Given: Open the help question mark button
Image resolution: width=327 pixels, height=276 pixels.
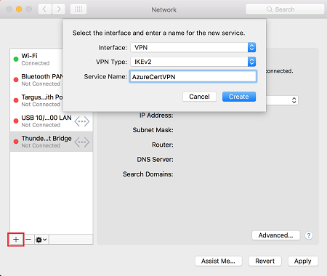Looking at the screenshot, I should click(309, 235).
